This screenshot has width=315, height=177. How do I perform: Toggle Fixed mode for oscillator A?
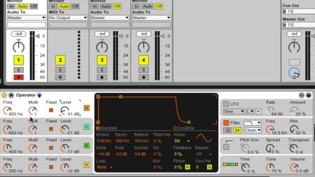coord(51,167)
